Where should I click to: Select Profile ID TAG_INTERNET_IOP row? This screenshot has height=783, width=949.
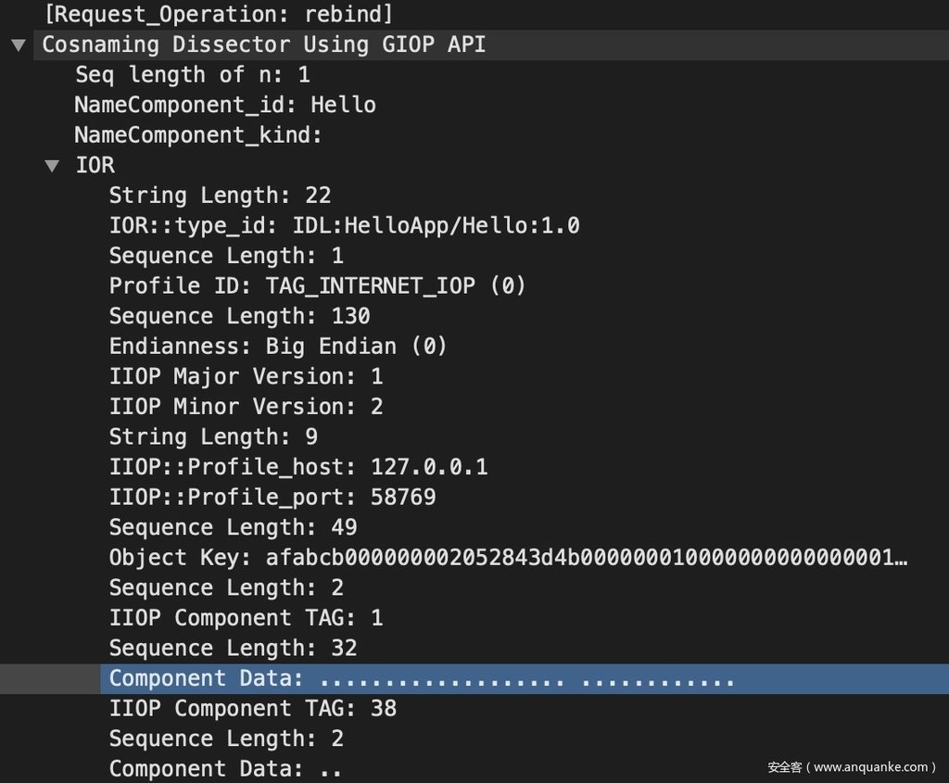click(x=317, y=285)
